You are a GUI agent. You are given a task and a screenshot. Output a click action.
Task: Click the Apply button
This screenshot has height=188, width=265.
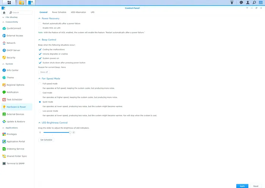pyautogui.click(x=242, y=186)
